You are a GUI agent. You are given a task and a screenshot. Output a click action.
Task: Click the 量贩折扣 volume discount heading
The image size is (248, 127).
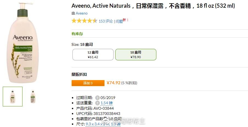click(x=79, y=75)
